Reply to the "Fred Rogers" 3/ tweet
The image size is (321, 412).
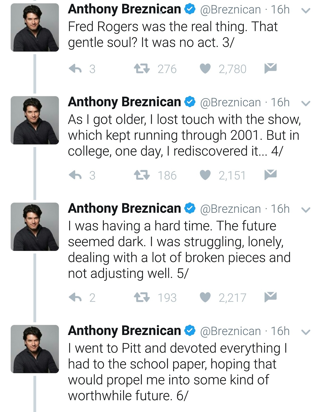tap(75, 68)
